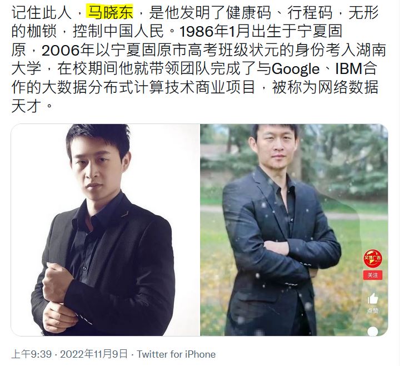Open the left studio portrait photo
This screenshot has height=366, width=404.
(x=105, y=230)
